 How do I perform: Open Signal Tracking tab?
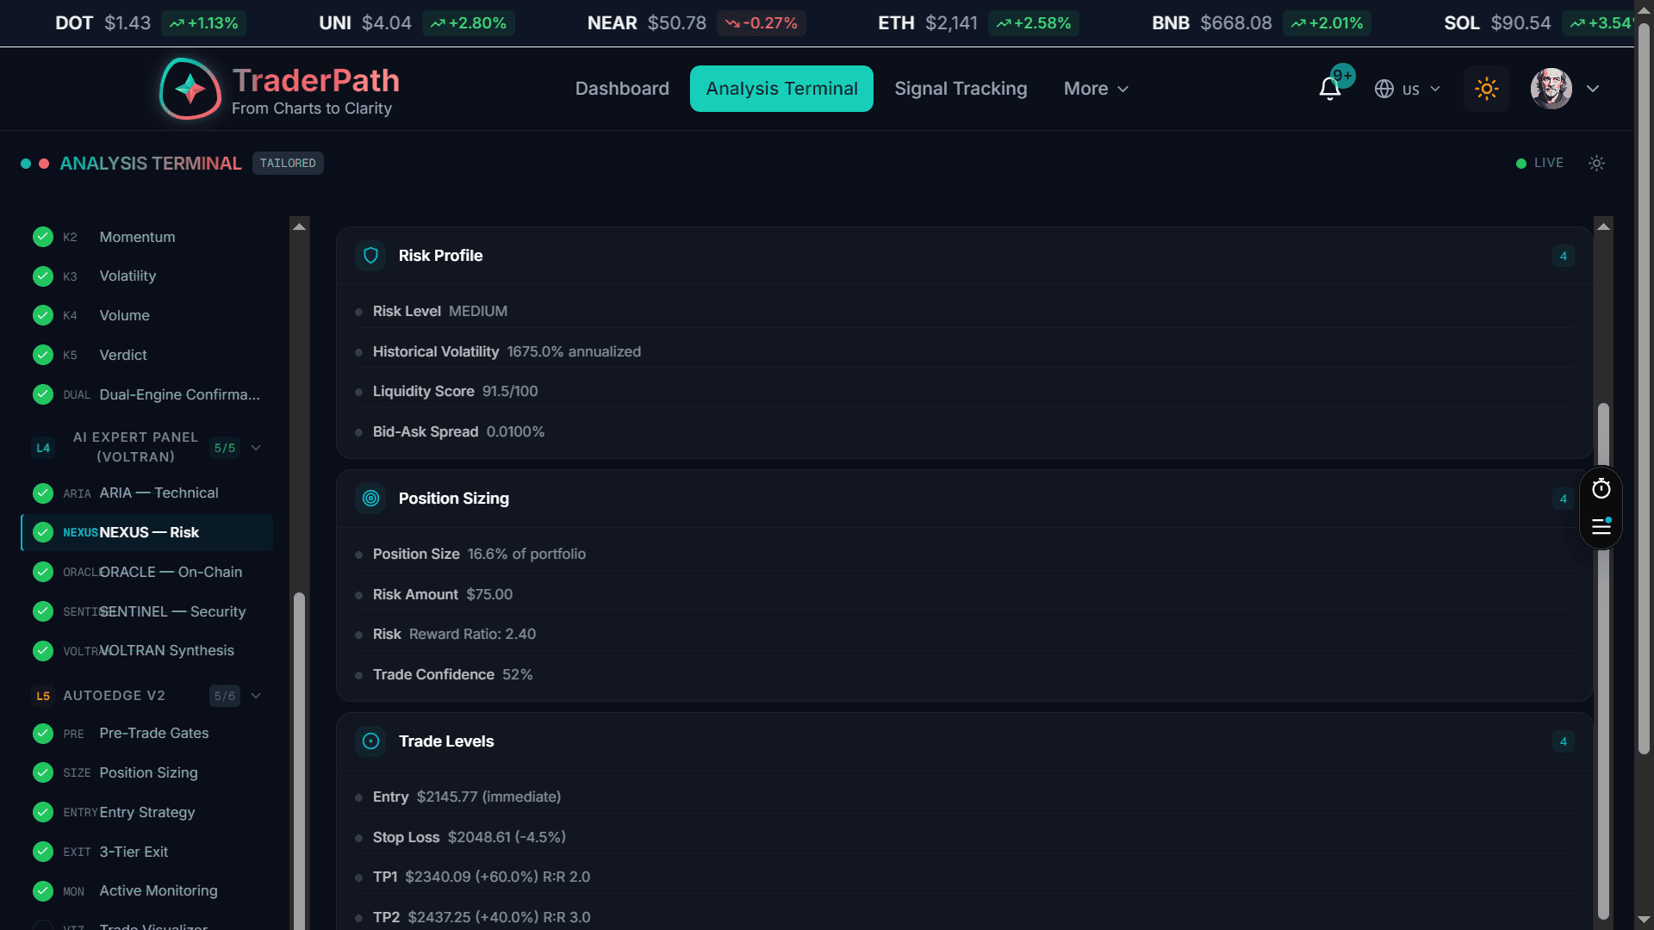(x=961, y=89)
